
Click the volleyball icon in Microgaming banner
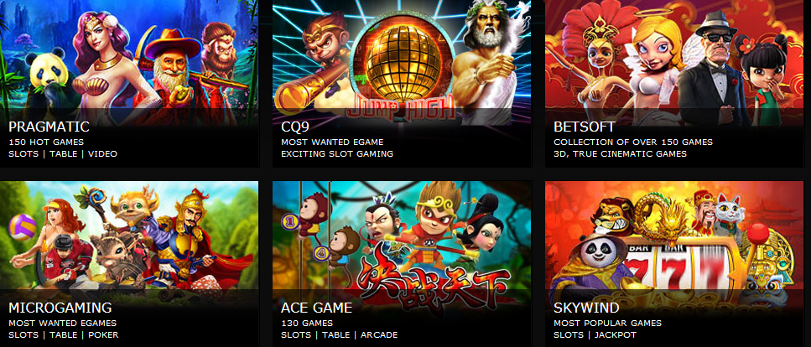coord(22,226)
